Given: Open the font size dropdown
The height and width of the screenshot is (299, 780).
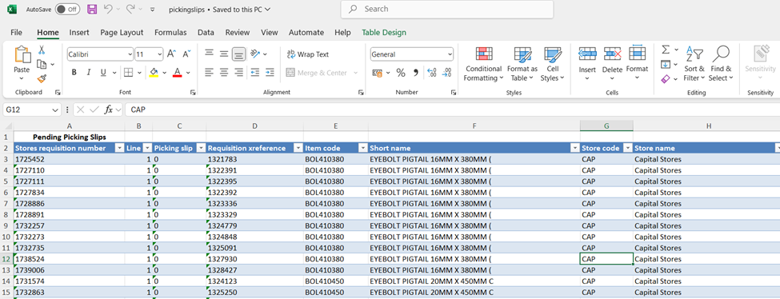Looking at the screenshot, I should coord(160,54).
